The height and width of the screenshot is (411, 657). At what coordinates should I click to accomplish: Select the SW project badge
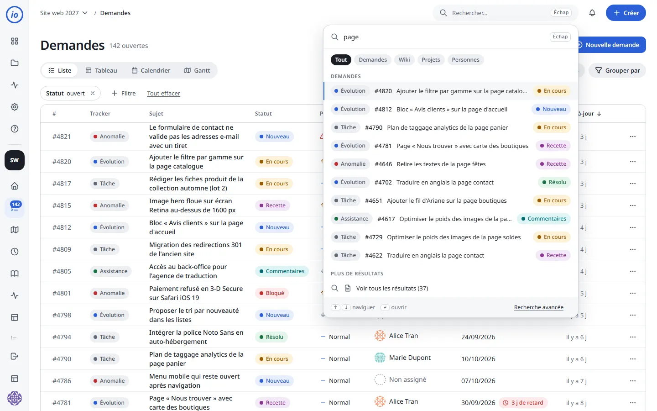coord(15,160)
